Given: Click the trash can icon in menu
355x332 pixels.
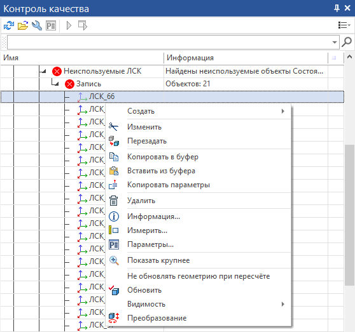Looking at the screenshot, I should pos(114,201).
